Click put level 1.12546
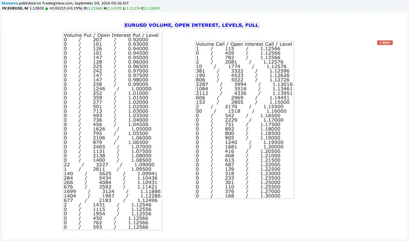Viewport: 409px width, 241px height. pos(141,205)
